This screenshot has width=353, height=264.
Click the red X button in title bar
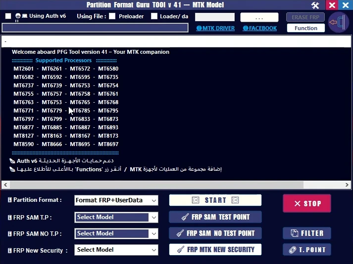[332, 5]
